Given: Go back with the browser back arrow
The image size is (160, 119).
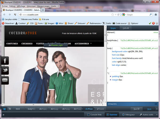Looking at the screenshot, I should pos(4,15).
